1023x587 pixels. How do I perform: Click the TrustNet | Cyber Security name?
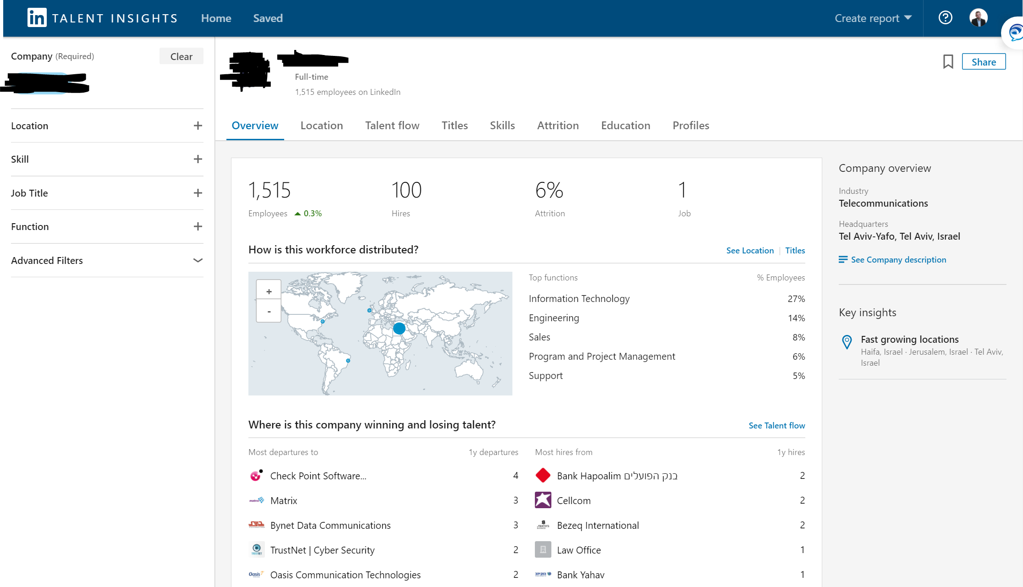pos(322,550)
